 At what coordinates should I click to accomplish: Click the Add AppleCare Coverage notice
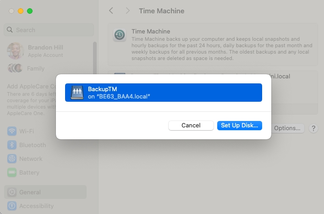click(x=31, y=100)
